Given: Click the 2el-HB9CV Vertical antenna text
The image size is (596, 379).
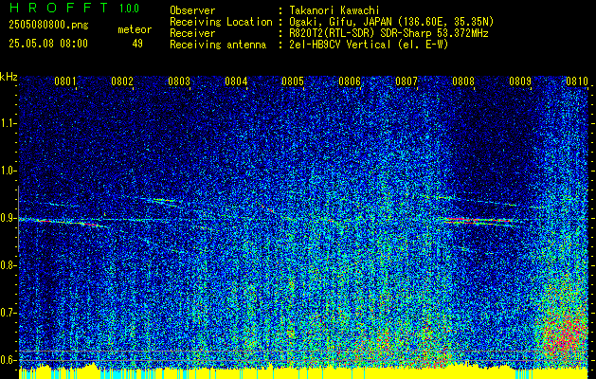Looking at the screenshot, I should coord(369,45).
